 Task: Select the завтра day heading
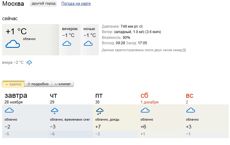pyautogui.click(x=16, y=96)
